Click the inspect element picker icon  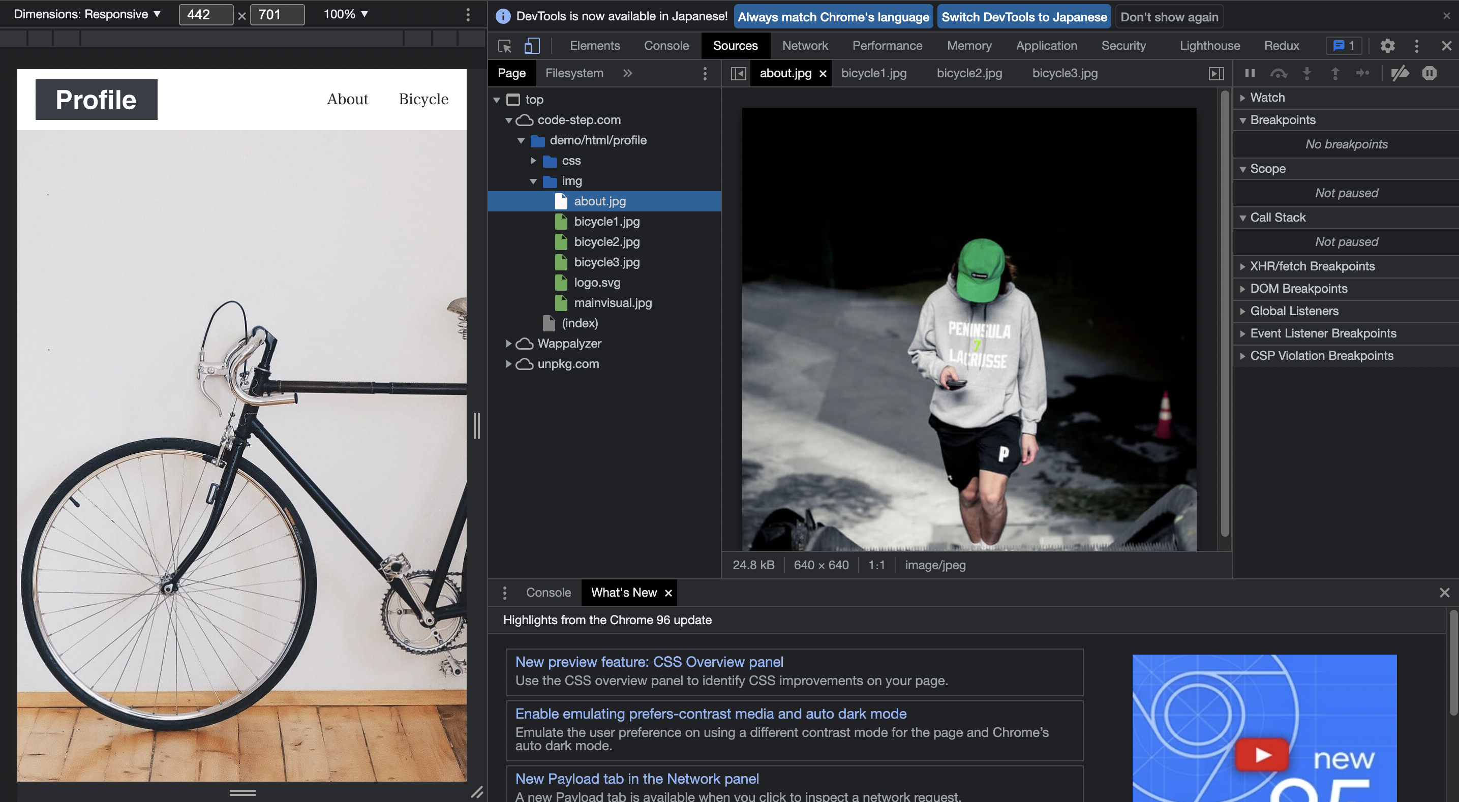coord(504,46)
